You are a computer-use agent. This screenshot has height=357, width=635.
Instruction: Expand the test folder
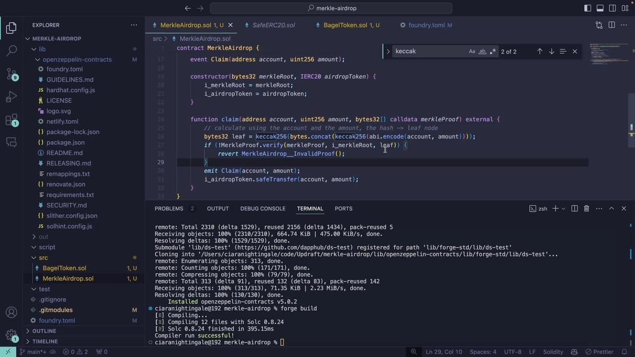click(84, 289)
